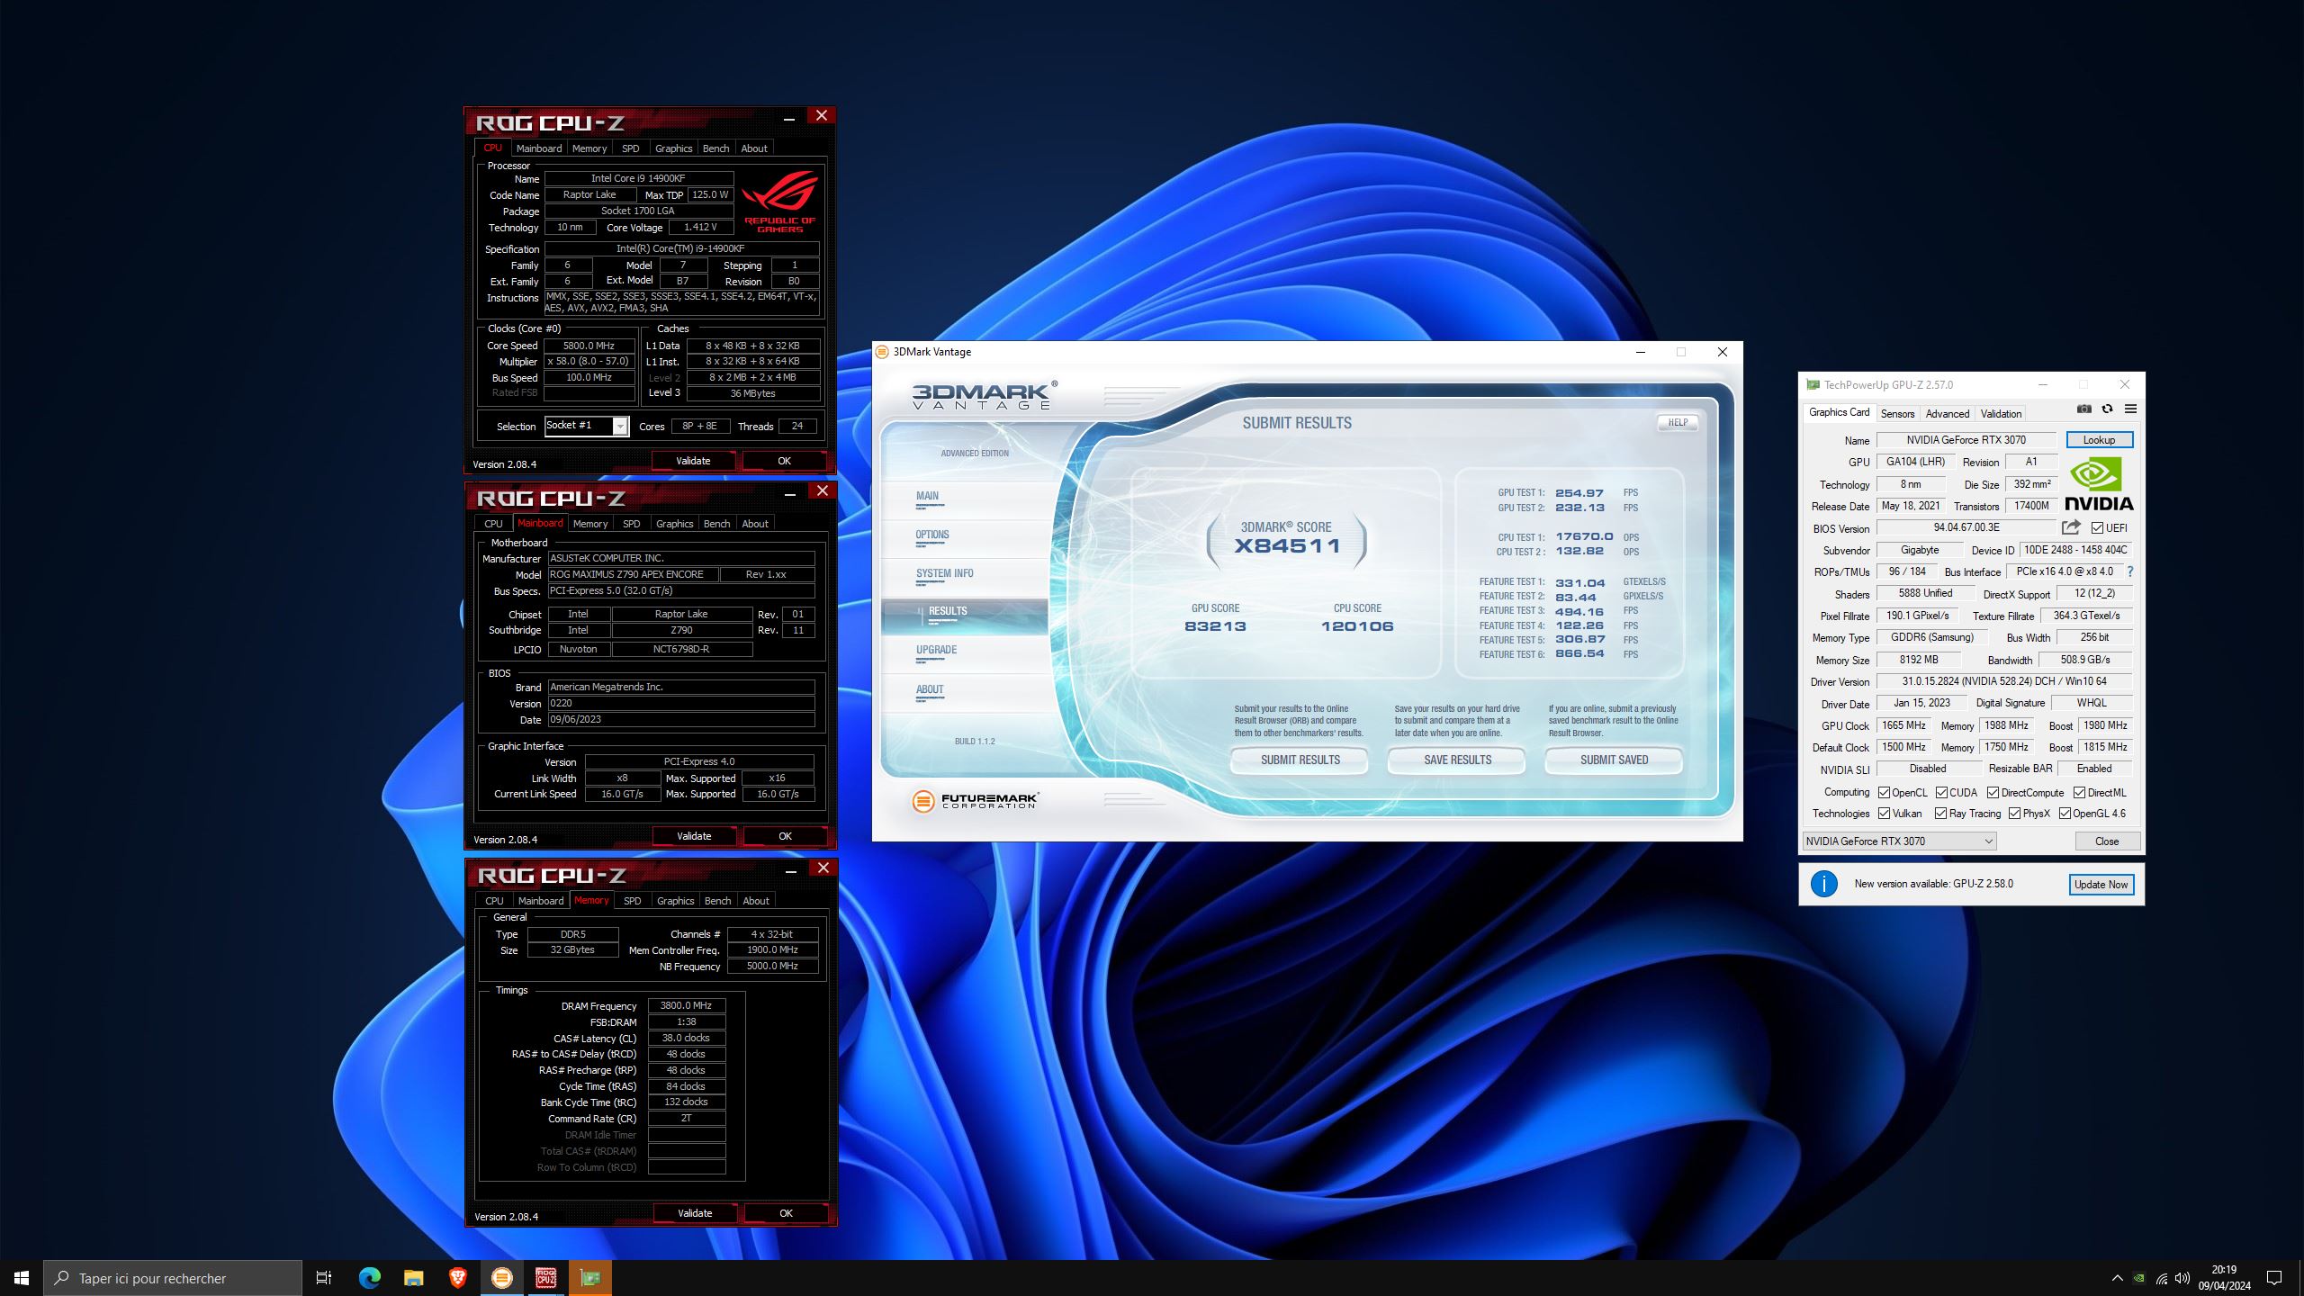
Task: Open GPU-Z hamburger menu
Action: click(2130, 409)
